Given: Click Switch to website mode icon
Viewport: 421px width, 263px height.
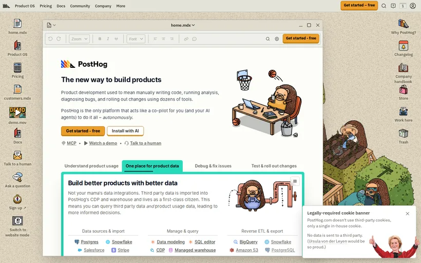Looking at the screenshot, I should (17, 221).
